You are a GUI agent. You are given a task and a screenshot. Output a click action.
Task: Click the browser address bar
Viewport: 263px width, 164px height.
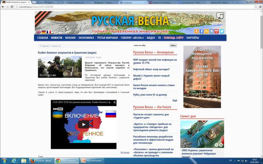coord(134,7)
